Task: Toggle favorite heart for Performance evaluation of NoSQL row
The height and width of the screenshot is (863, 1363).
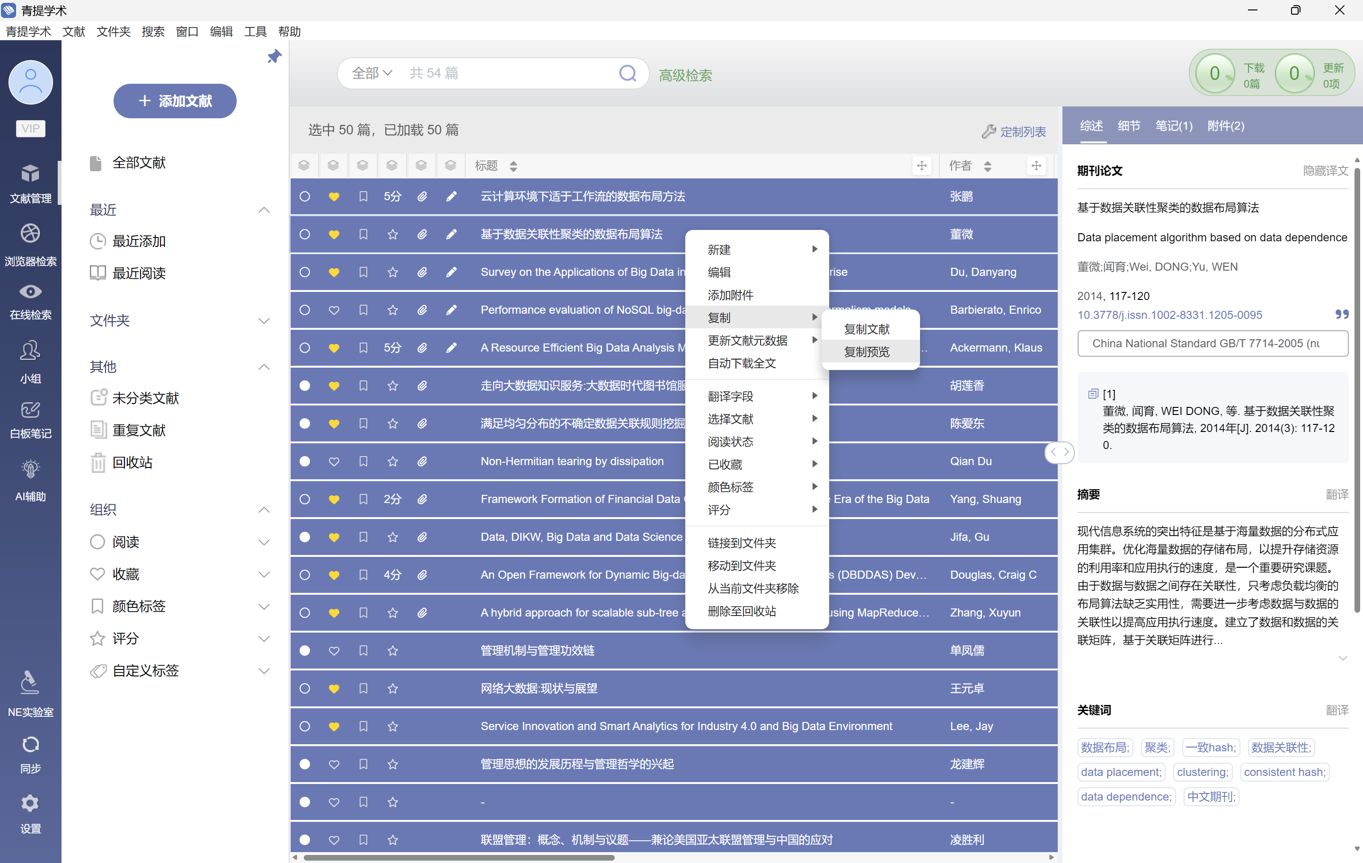Action: (x=334, y=310)
